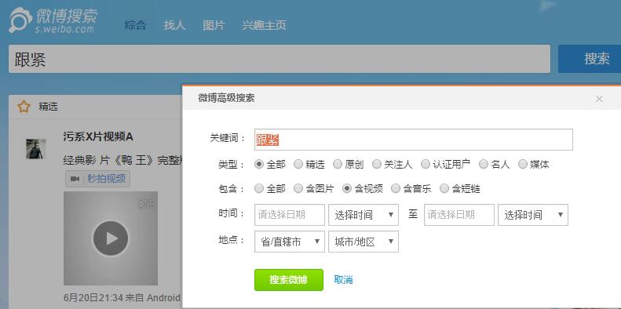Open the 省/直辖市 dropdown
This screenshot has height=309, width=621.
pos(290,242)
